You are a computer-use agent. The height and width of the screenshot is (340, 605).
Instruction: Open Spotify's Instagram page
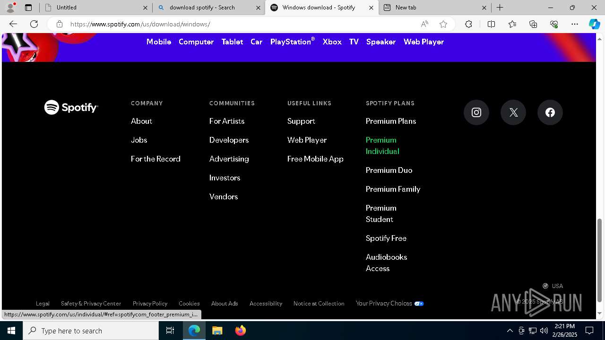point(476,112)
